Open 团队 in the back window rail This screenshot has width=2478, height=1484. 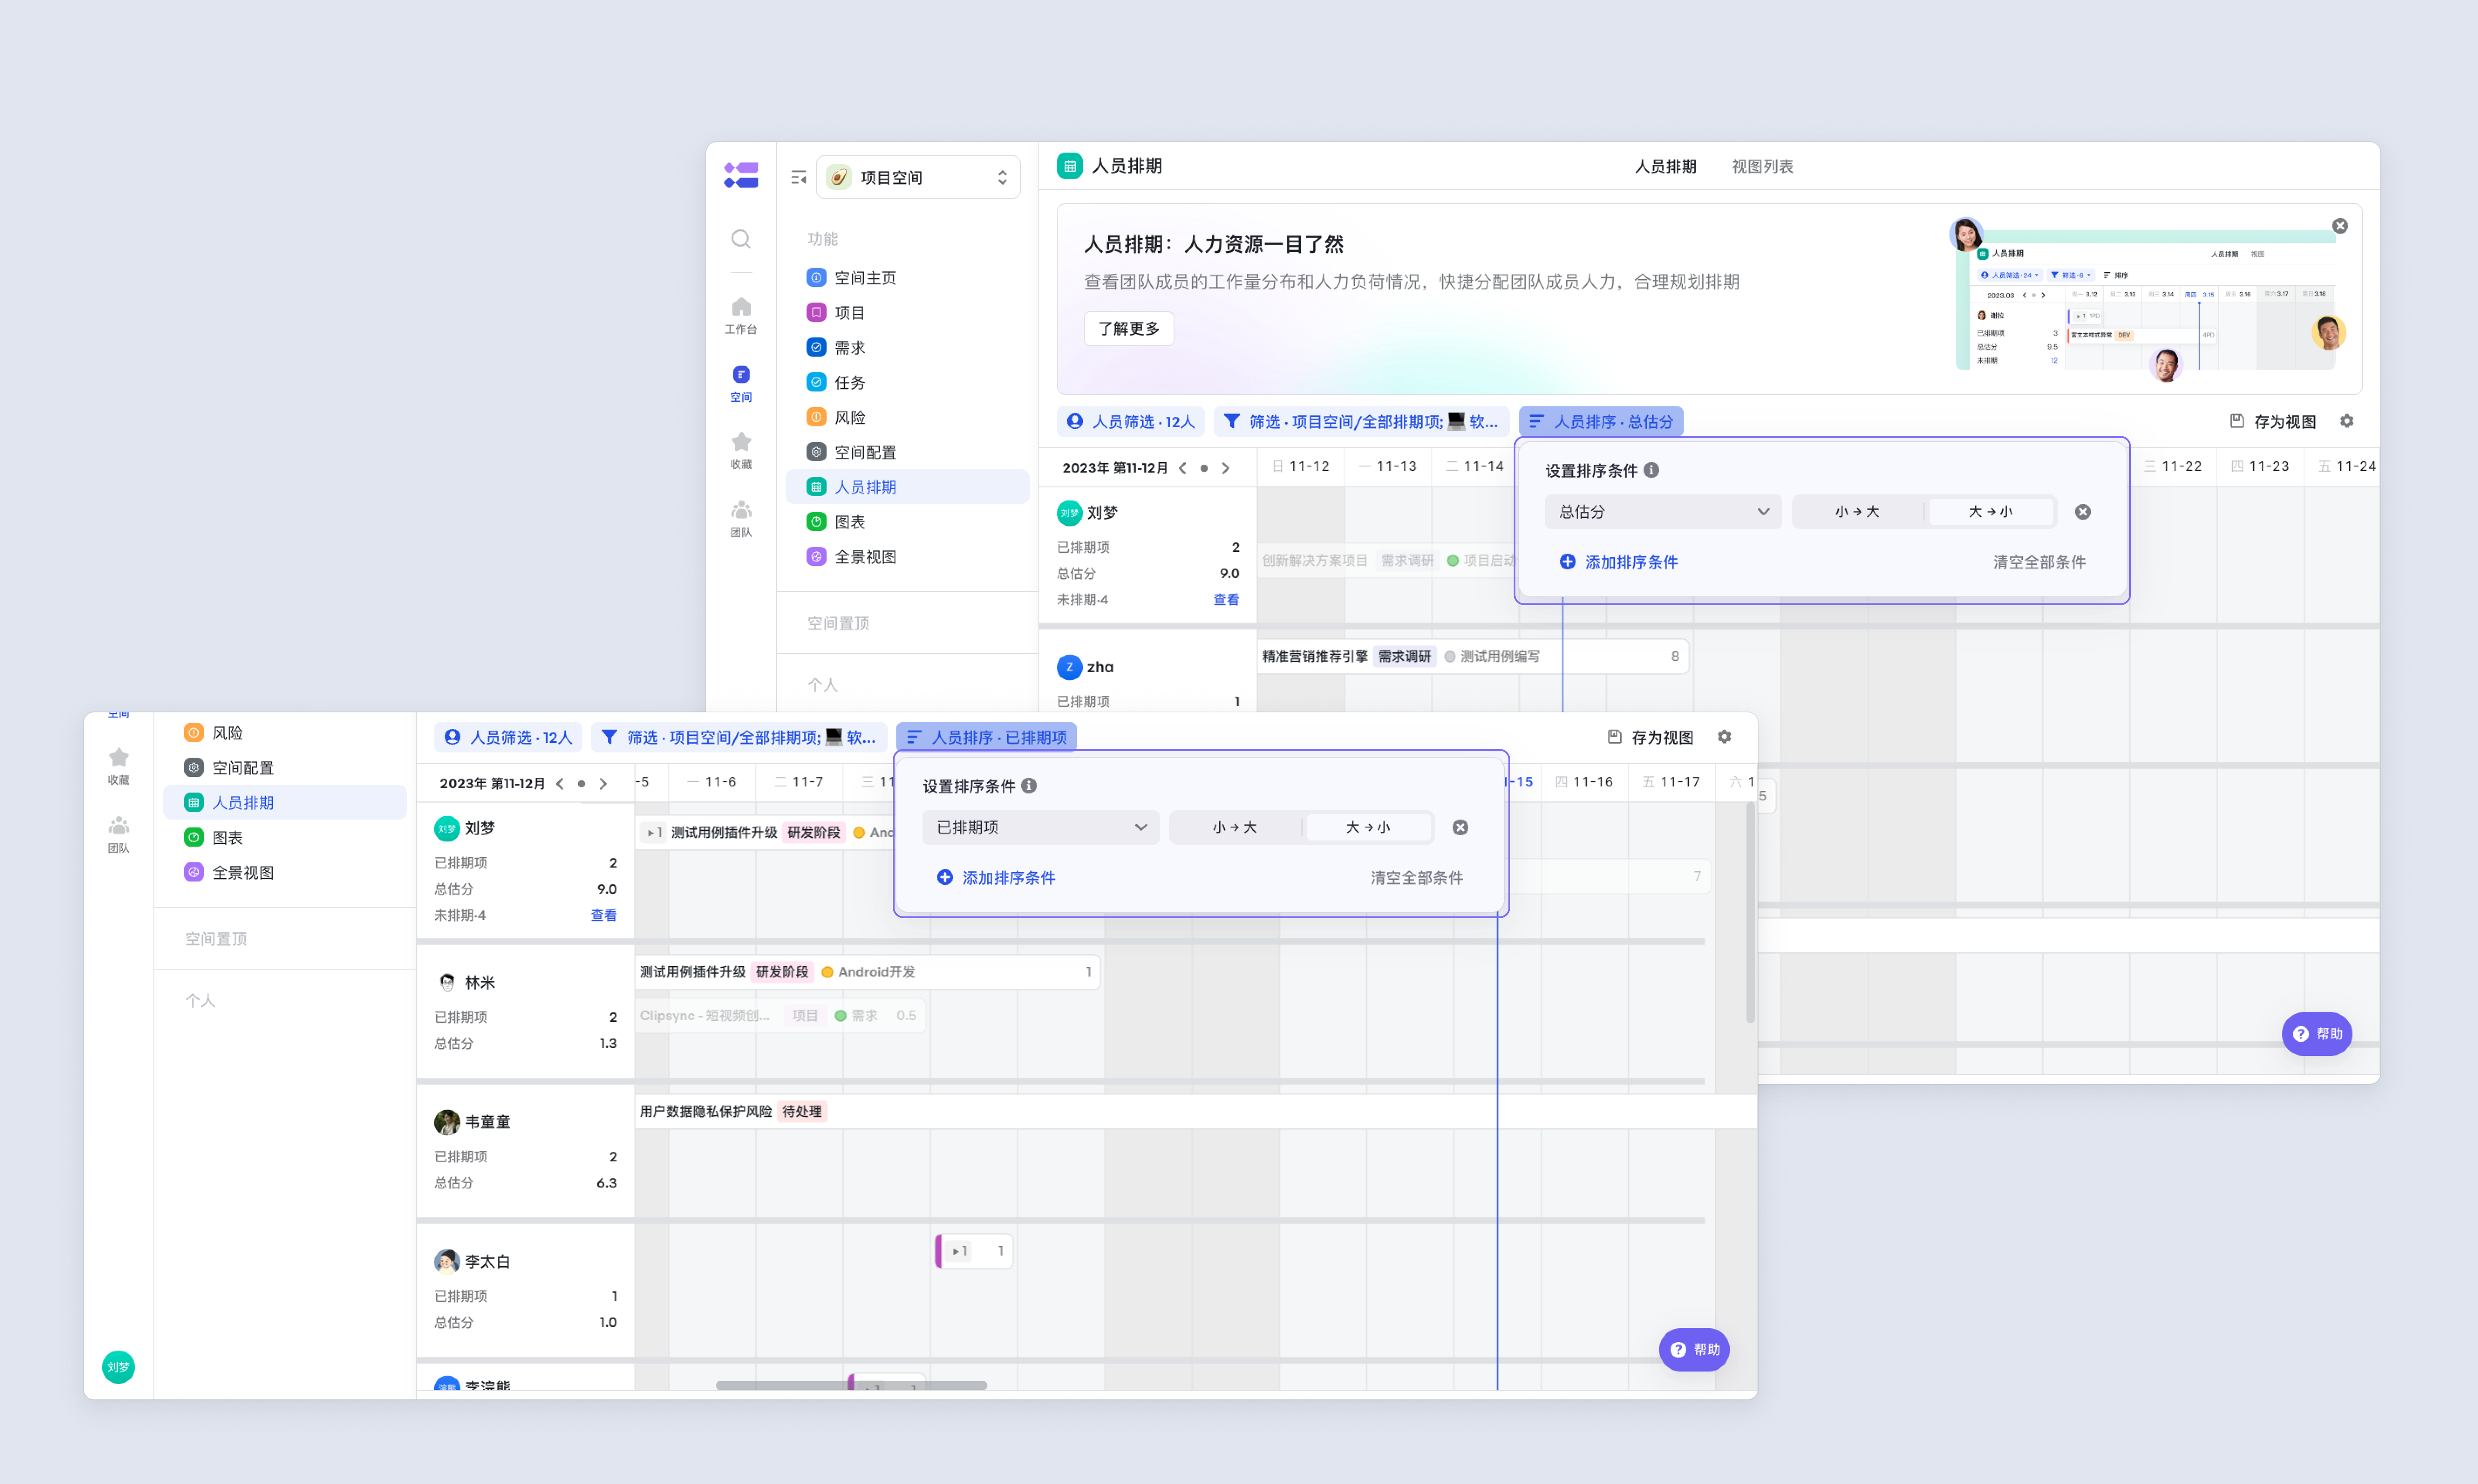[741, 518]
